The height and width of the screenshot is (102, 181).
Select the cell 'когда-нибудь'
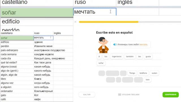pos(43,83)
